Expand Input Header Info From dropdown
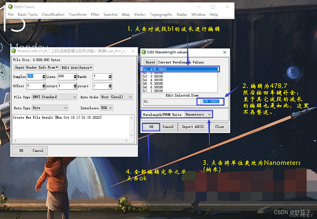This screenshot has height=219, width=317. 36,67
